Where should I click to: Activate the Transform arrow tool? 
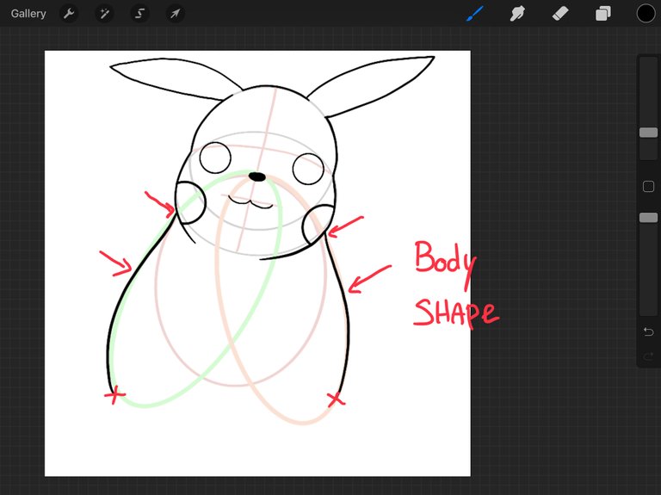(x=175, y=14)
